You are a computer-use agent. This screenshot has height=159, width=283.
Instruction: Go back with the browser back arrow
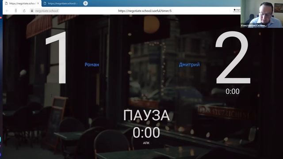click(7, 11)
